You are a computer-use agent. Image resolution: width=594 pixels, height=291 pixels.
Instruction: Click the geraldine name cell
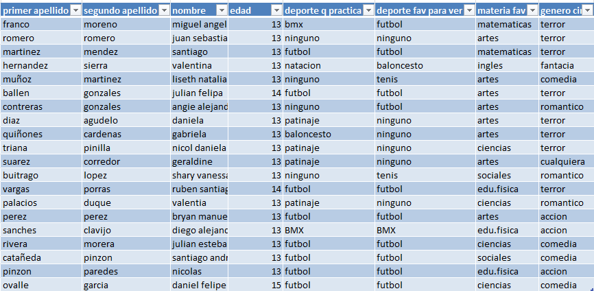pos(198,161)
